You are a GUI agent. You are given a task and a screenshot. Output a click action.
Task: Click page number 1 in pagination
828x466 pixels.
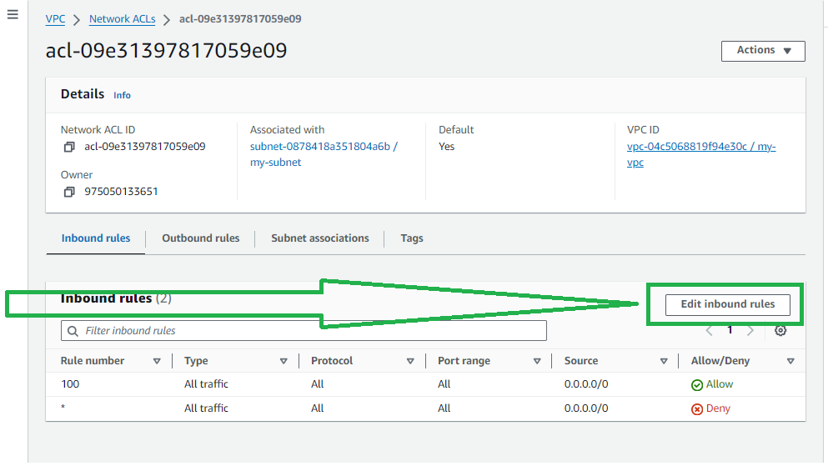click(730, 330)
